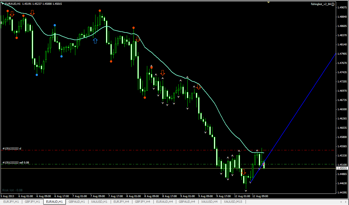Open the GBPAUD,H1 chart tab

pyautogui.click(x=77, y=202)
